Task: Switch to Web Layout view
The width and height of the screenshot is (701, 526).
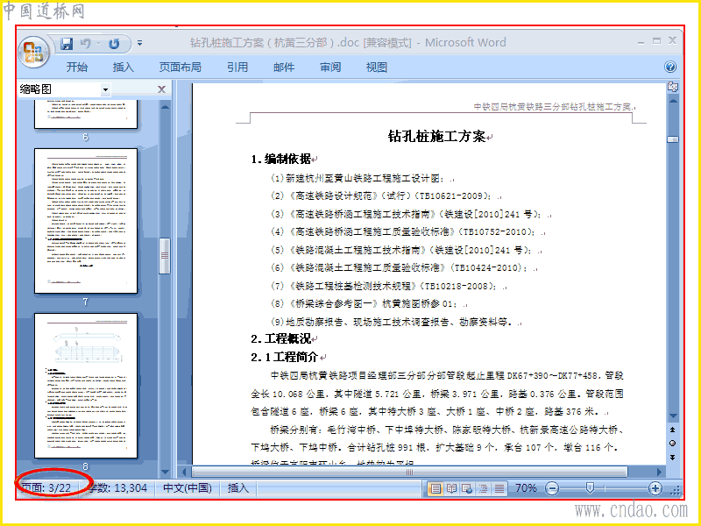Action: point(467,488)
